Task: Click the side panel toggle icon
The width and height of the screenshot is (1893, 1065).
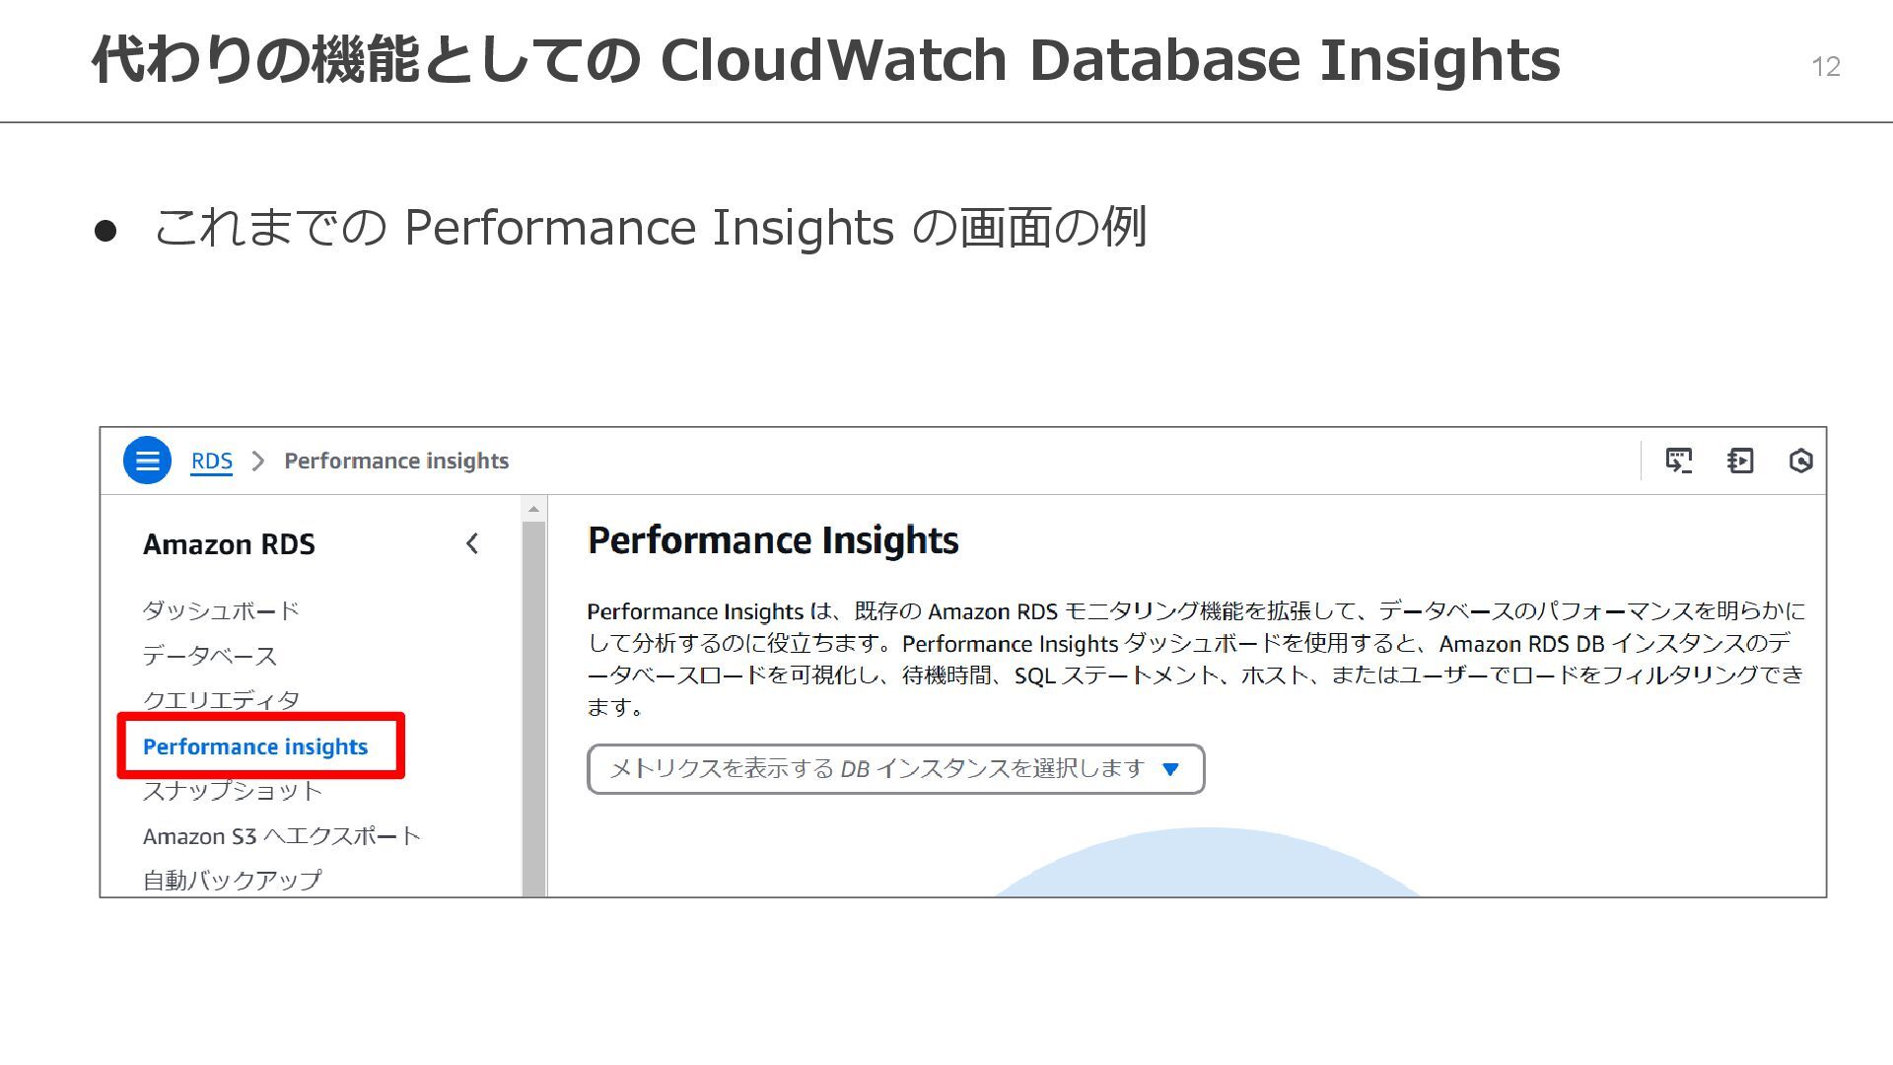Action: point(1740,461)
